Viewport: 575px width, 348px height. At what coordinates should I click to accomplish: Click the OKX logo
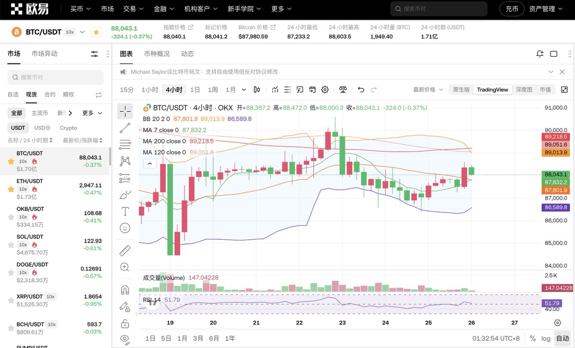pyautogui.click(x=31, y=9)
